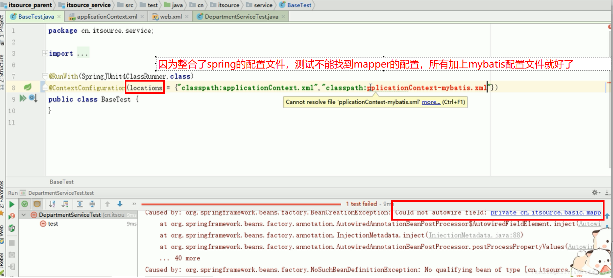Switch to web.xml tab
This screenshot has width=613, height=278.
[x=171, y=16]
